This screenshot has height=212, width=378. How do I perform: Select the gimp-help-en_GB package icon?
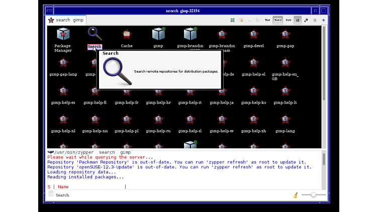(x=285, y=63)
